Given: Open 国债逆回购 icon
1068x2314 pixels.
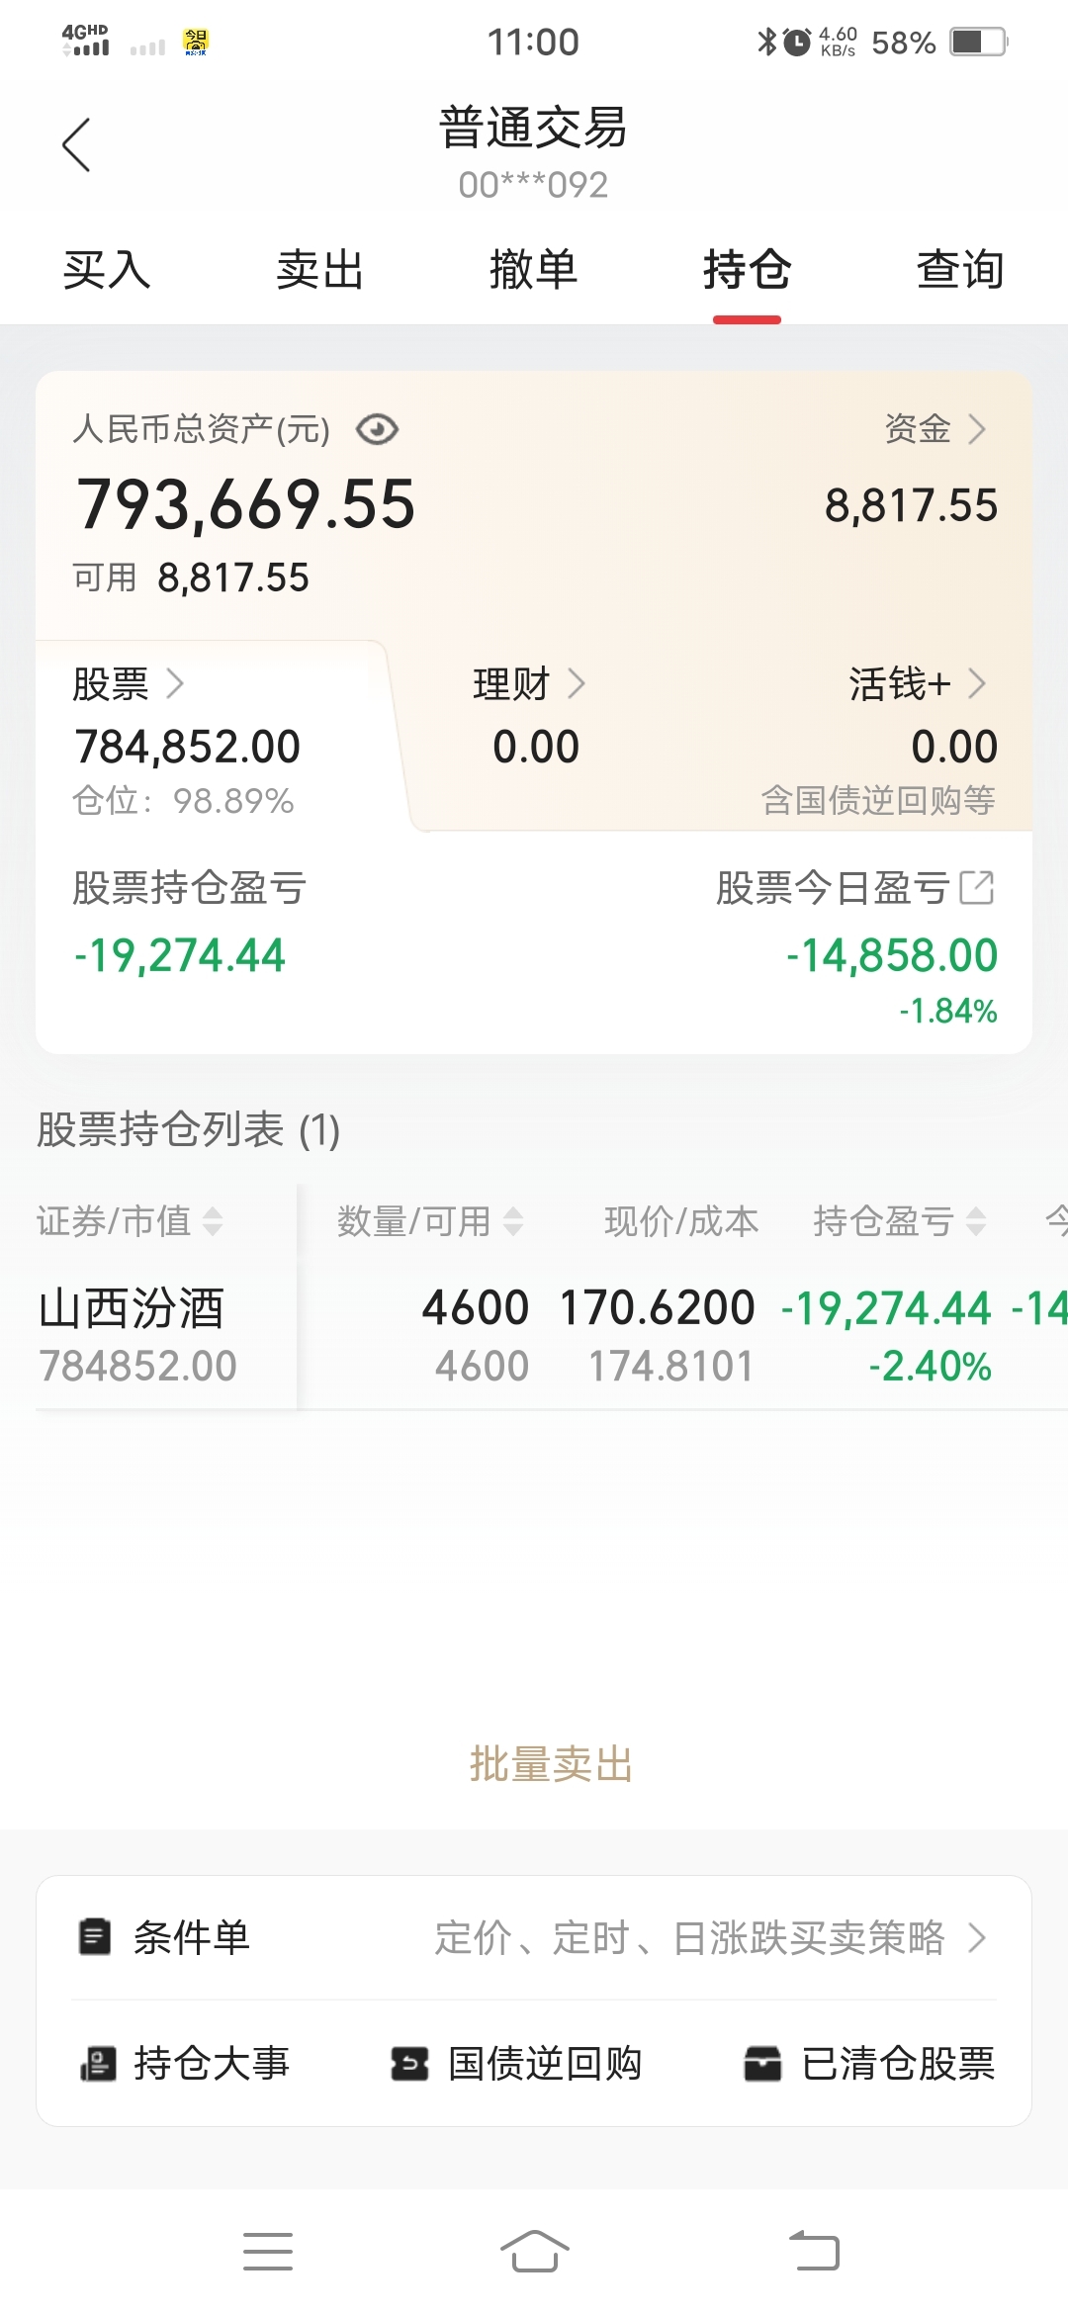Looking at the screenshot, I should click(x=409, y=2064).
